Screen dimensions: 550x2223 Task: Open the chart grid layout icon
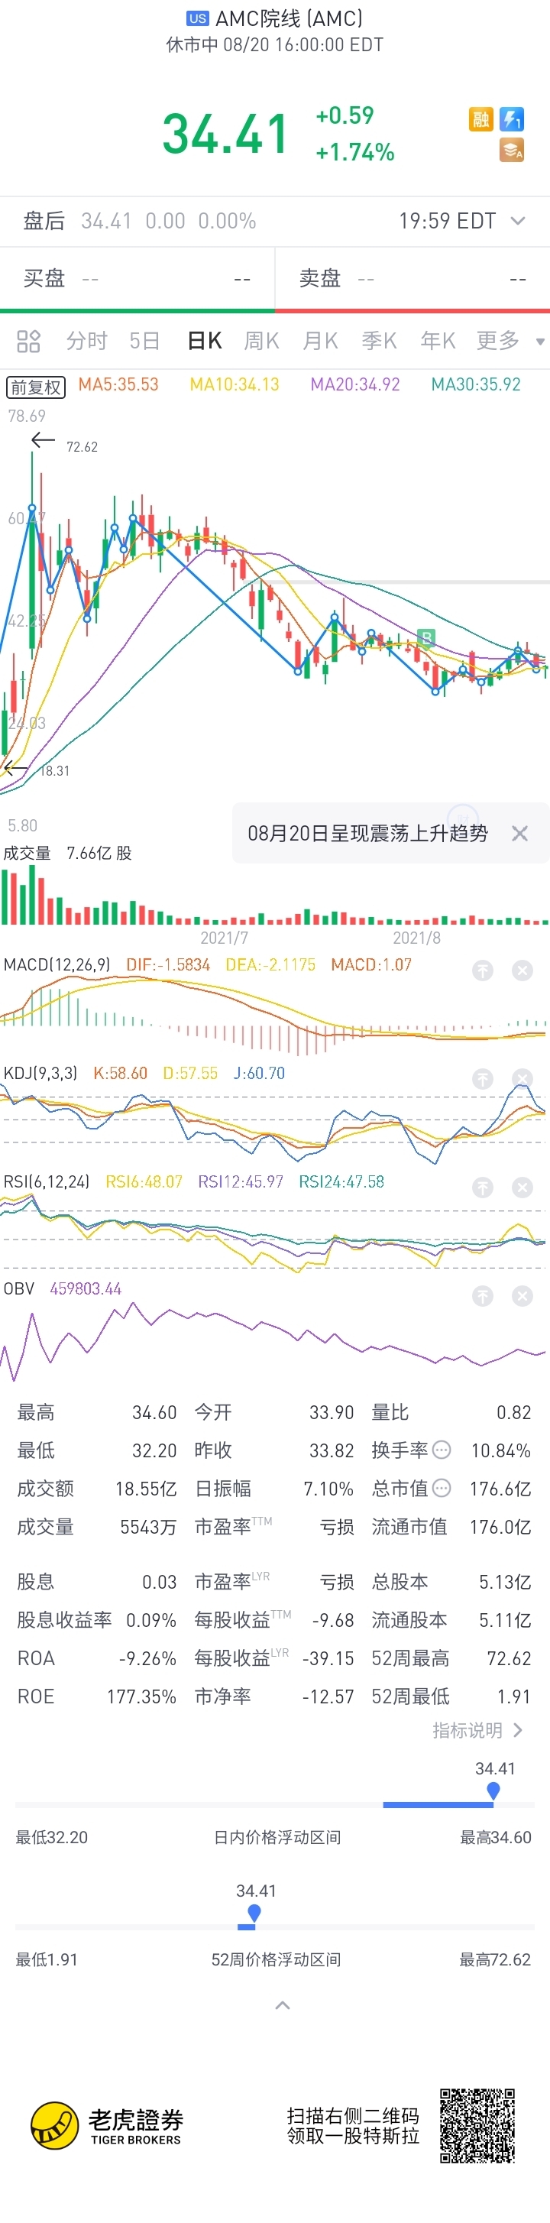click(28, 341)
